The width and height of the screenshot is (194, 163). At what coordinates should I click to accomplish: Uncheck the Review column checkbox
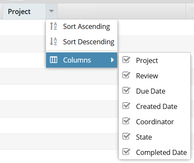pyautogui.click(x=126, y=75)
